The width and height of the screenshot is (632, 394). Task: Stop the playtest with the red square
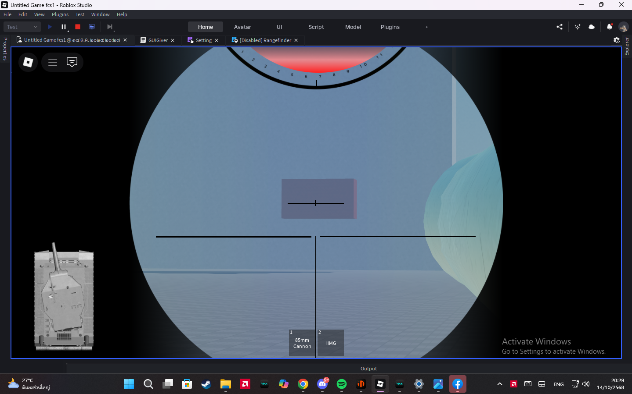(78, 27)
